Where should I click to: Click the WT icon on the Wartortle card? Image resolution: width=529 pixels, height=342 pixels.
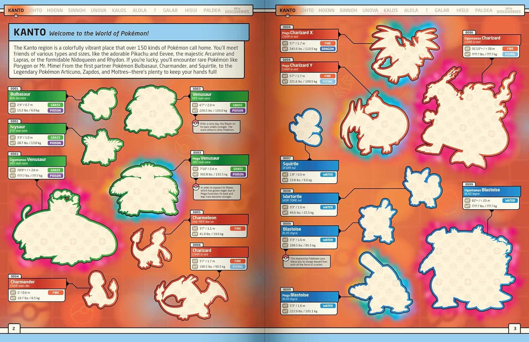point(285,213)
